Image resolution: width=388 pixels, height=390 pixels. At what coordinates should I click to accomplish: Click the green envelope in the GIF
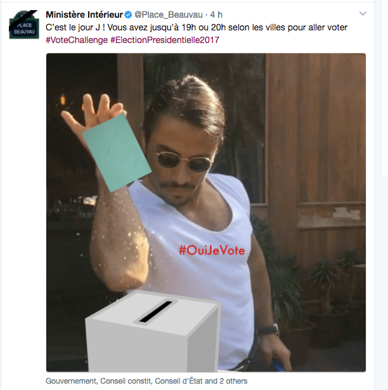117,153
